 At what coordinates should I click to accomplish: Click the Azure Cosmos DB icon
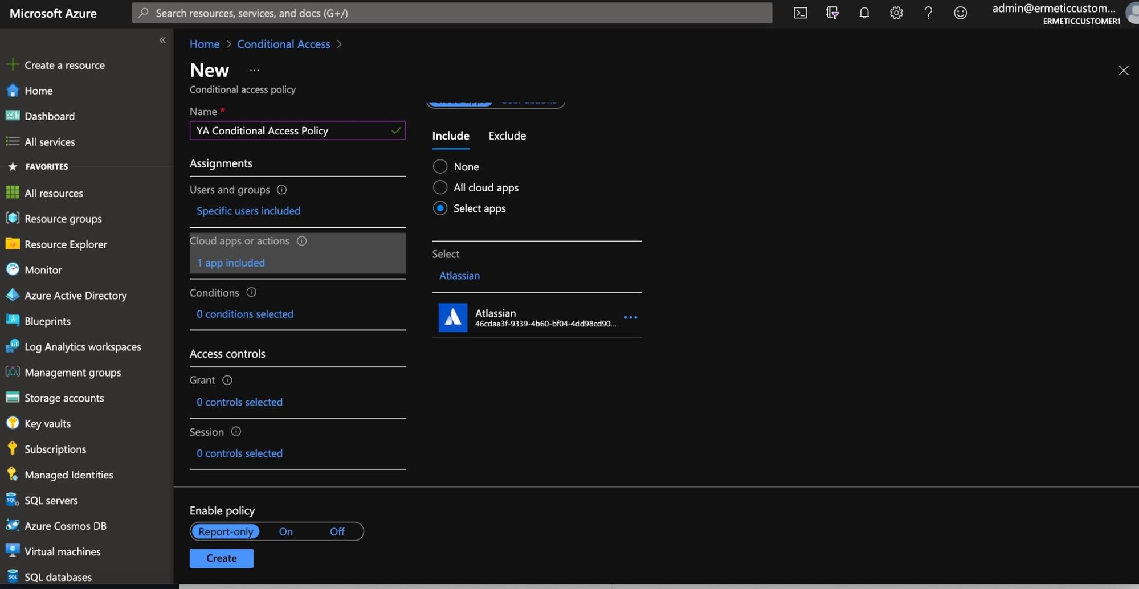12,526
